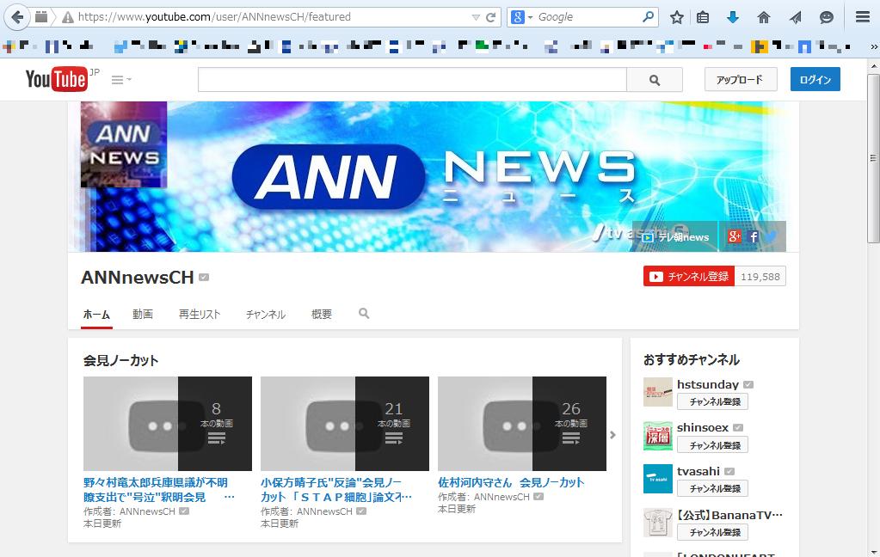Open the 26-video playlist thumbnail

click(522, 424)
